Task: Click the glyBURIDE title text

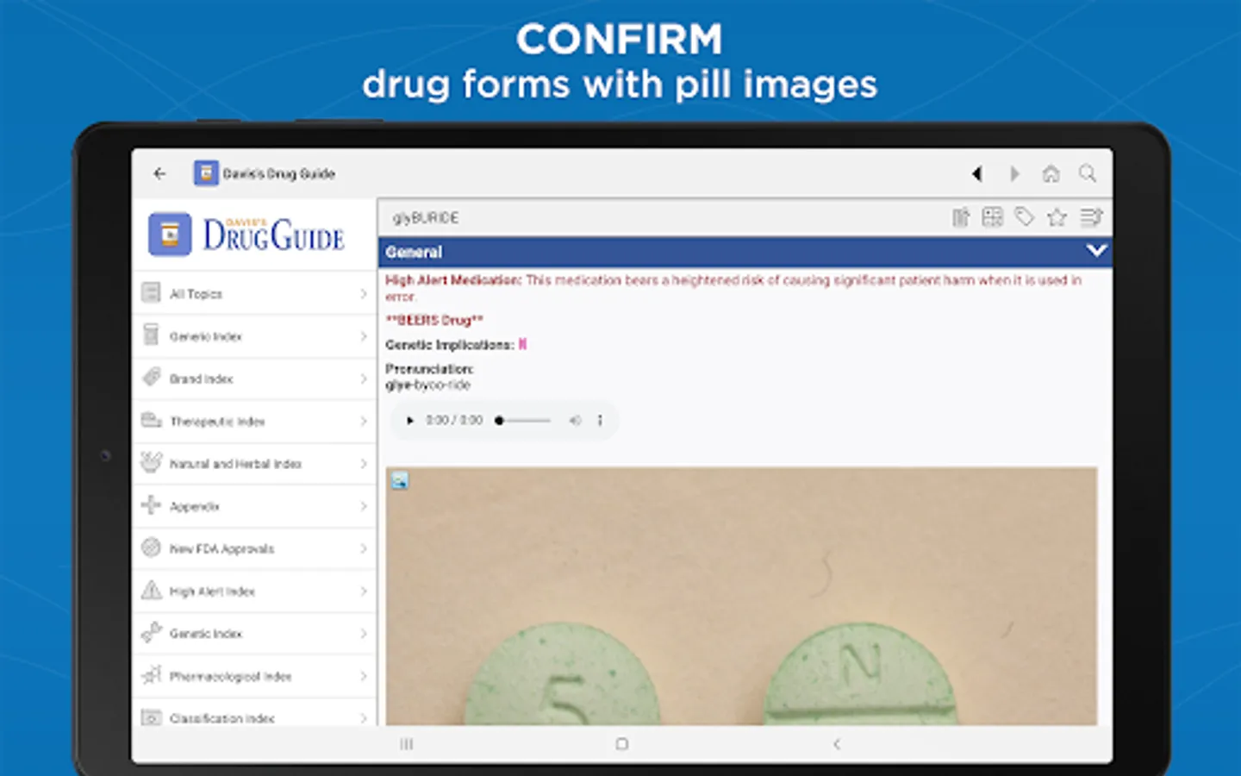Action: point(426,218)
